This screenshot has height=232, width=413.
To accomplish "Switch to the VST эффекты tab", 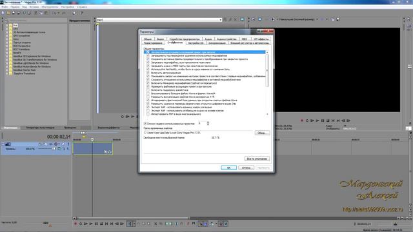I will coord(261,39).
